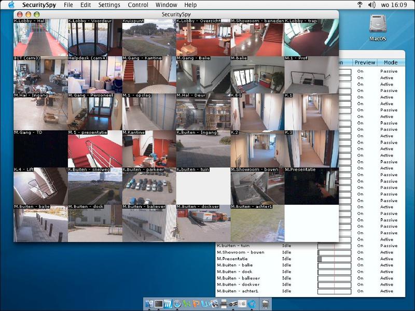
Task: Toggle Preview On for M.Buiten - balie
Action: point(360,265)
